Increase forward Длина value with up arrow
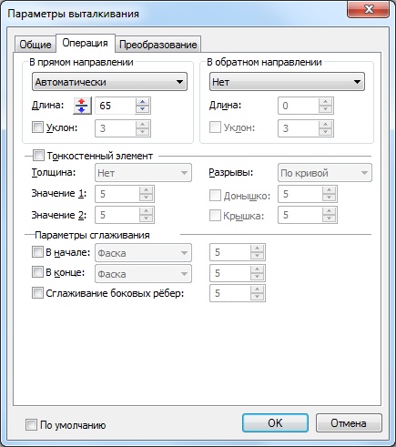396x447 pixels. [x=142, y=102]
